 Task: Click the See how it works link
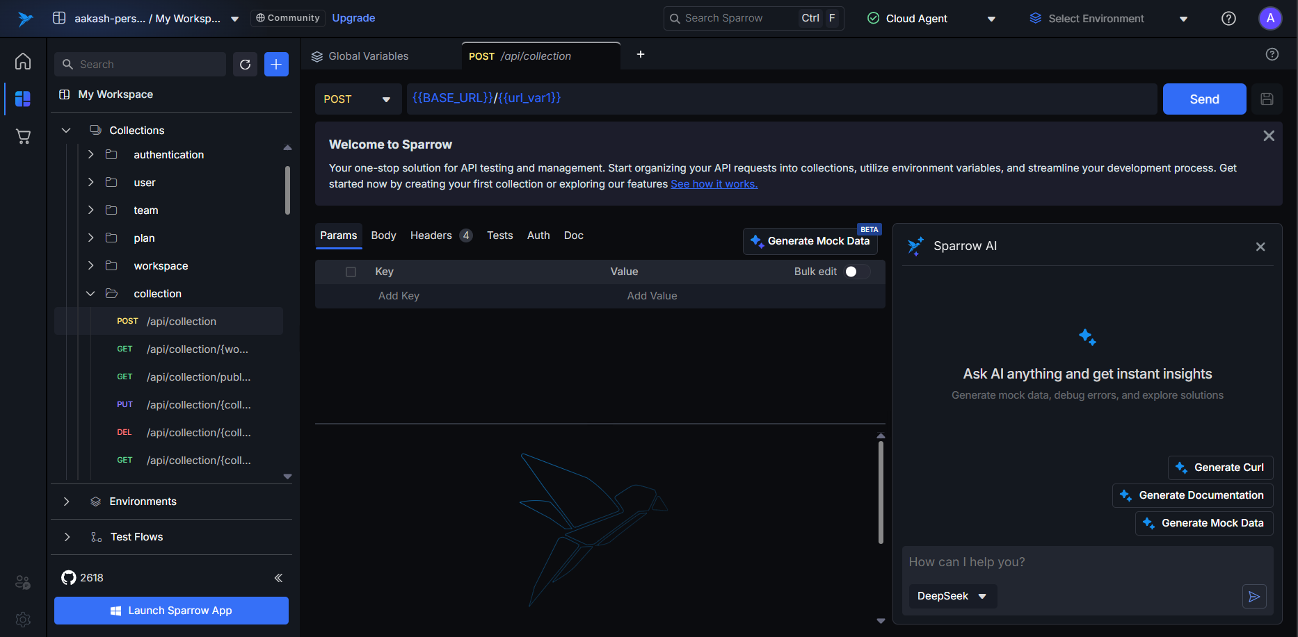714,184
